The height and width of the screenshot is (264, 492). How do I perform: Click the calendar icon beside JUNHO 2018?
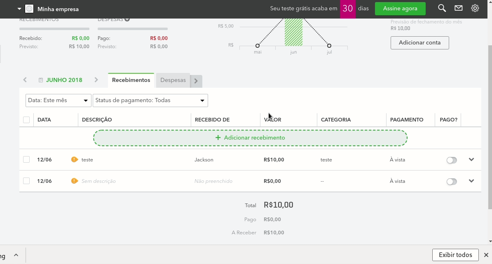(x=40, y=79)
